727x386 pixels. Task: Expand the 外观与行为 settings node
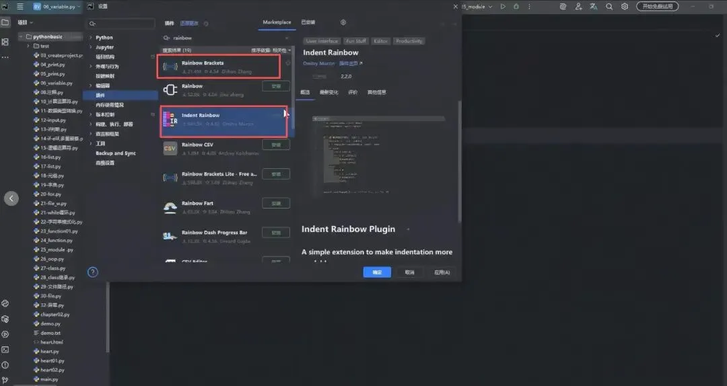[x=90, y=67]
